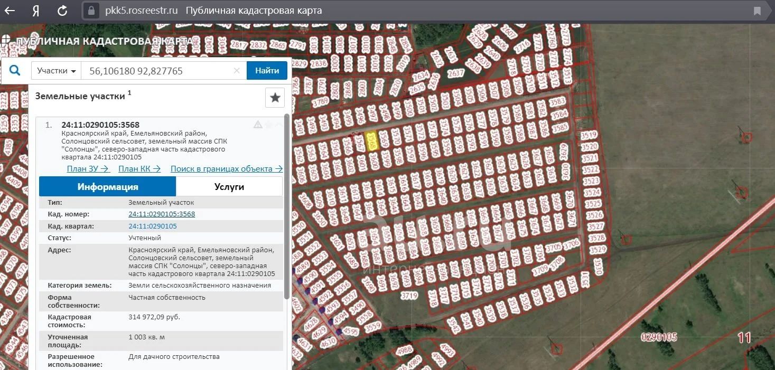This screenshot has width=775, height=370.
Task: Click the browser address bar URL pkk5.rosreestr.ru
Action: (142, 11)
